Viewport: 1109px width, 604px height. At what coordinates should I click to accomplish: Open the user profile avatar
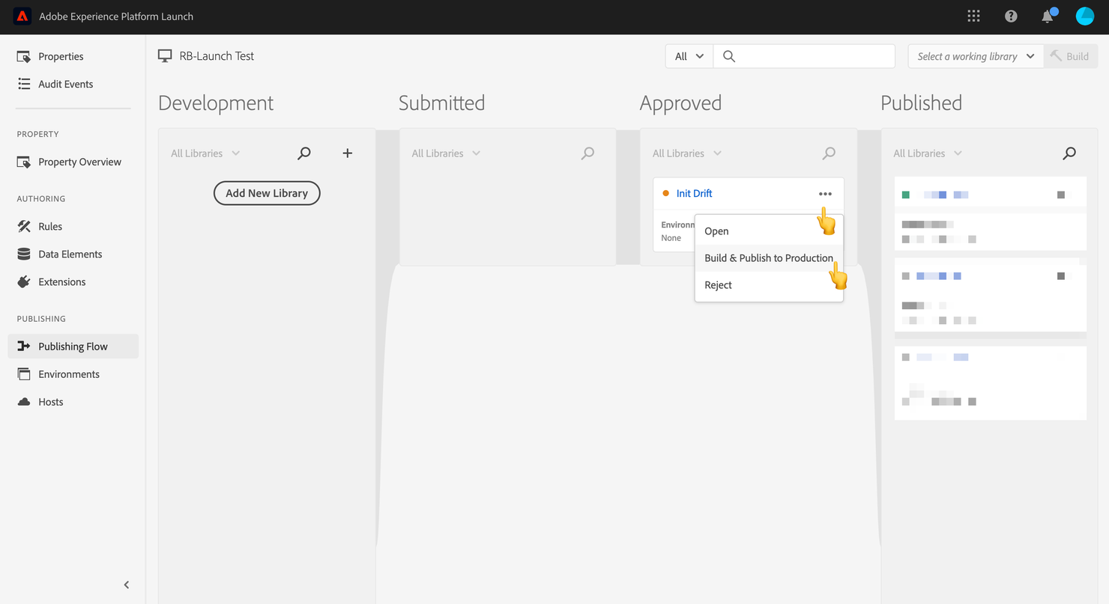(1085, 16)
